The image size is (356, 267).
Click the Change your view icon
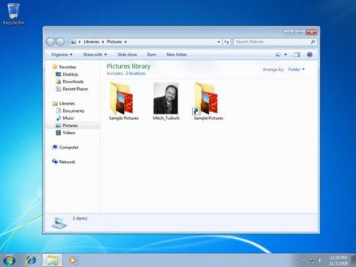pos(278,55)
